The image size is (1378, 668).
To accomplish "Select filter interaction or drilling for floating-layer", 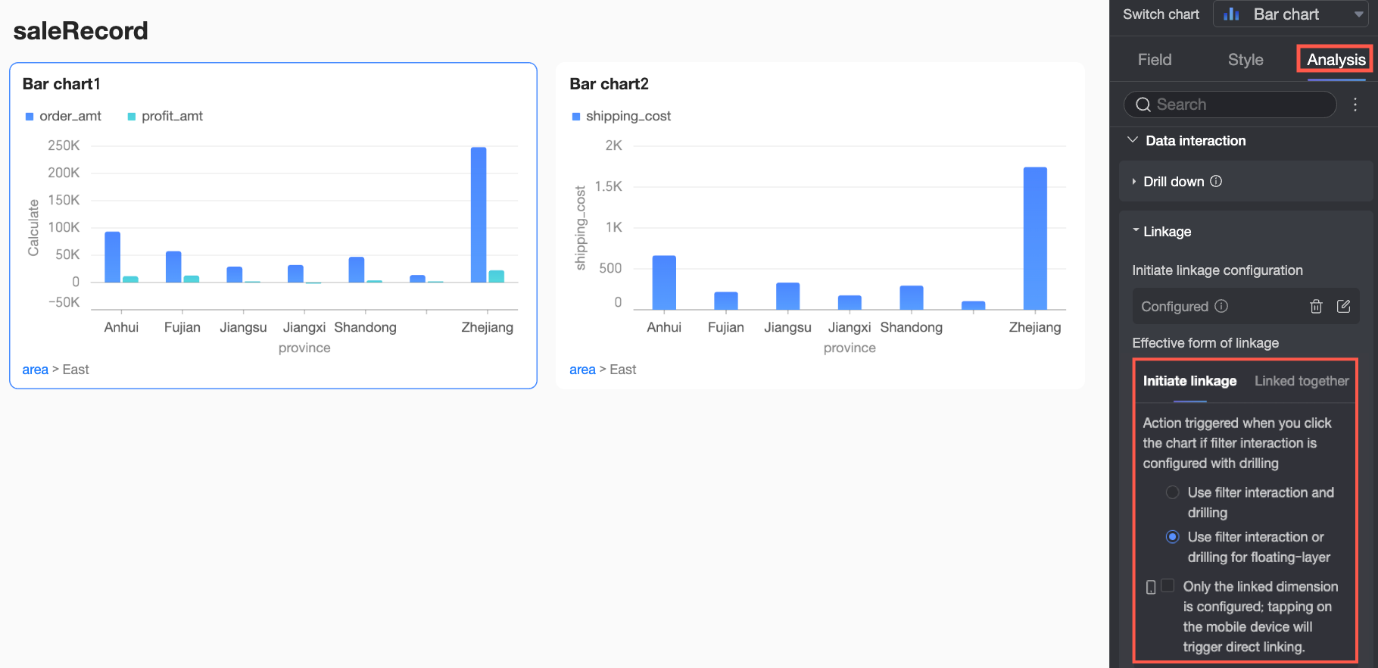I will [1173, 537].
